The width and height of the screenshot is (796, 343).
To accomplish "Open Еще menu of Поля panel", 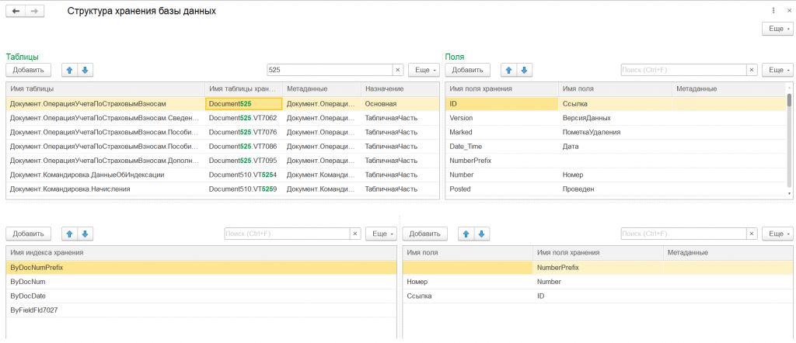I will (777, 70).
